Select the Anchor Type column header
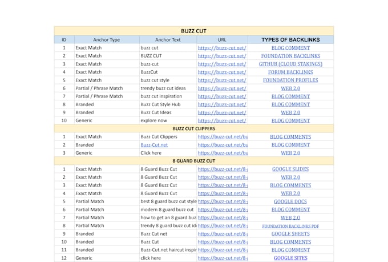 (107, 39)
